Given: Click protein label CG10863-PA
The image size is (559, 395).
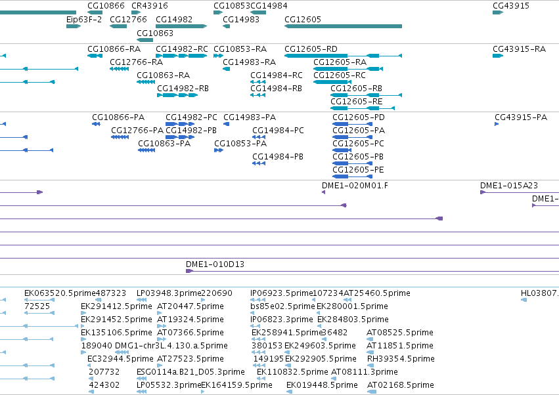Looking at the screenshot, I should (164, 144).
